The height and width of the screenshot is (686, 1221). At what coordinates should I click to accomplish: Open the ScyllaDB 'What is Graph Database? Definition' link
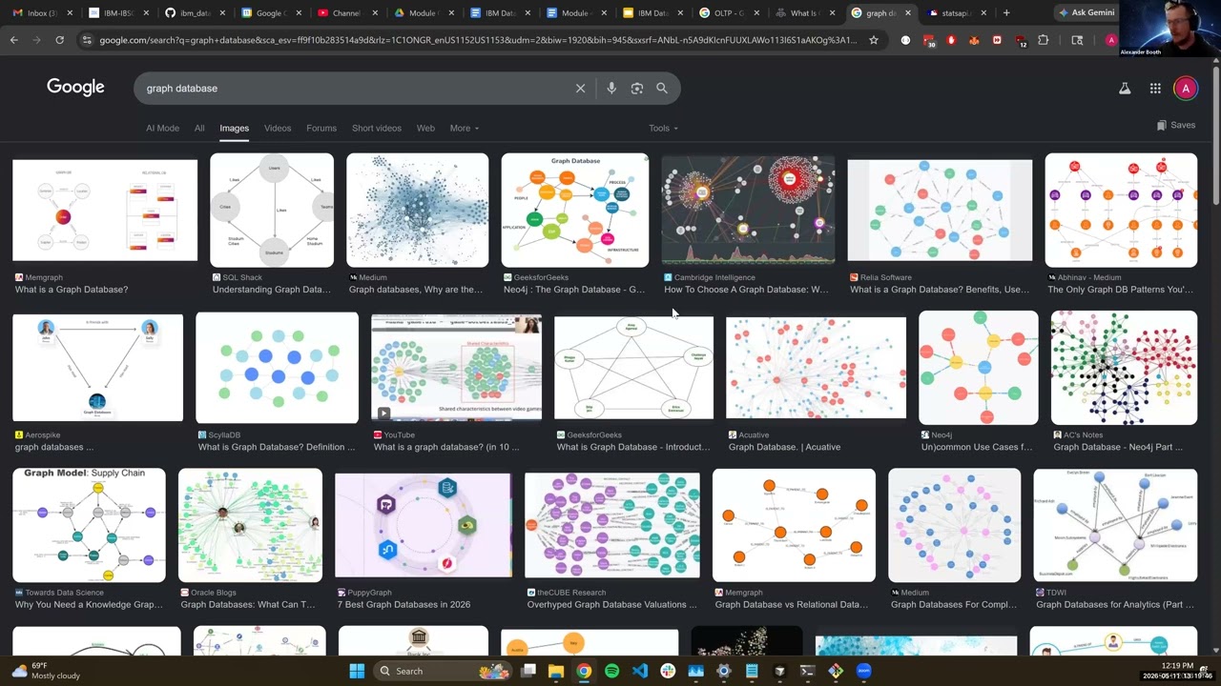click(277, 447)
